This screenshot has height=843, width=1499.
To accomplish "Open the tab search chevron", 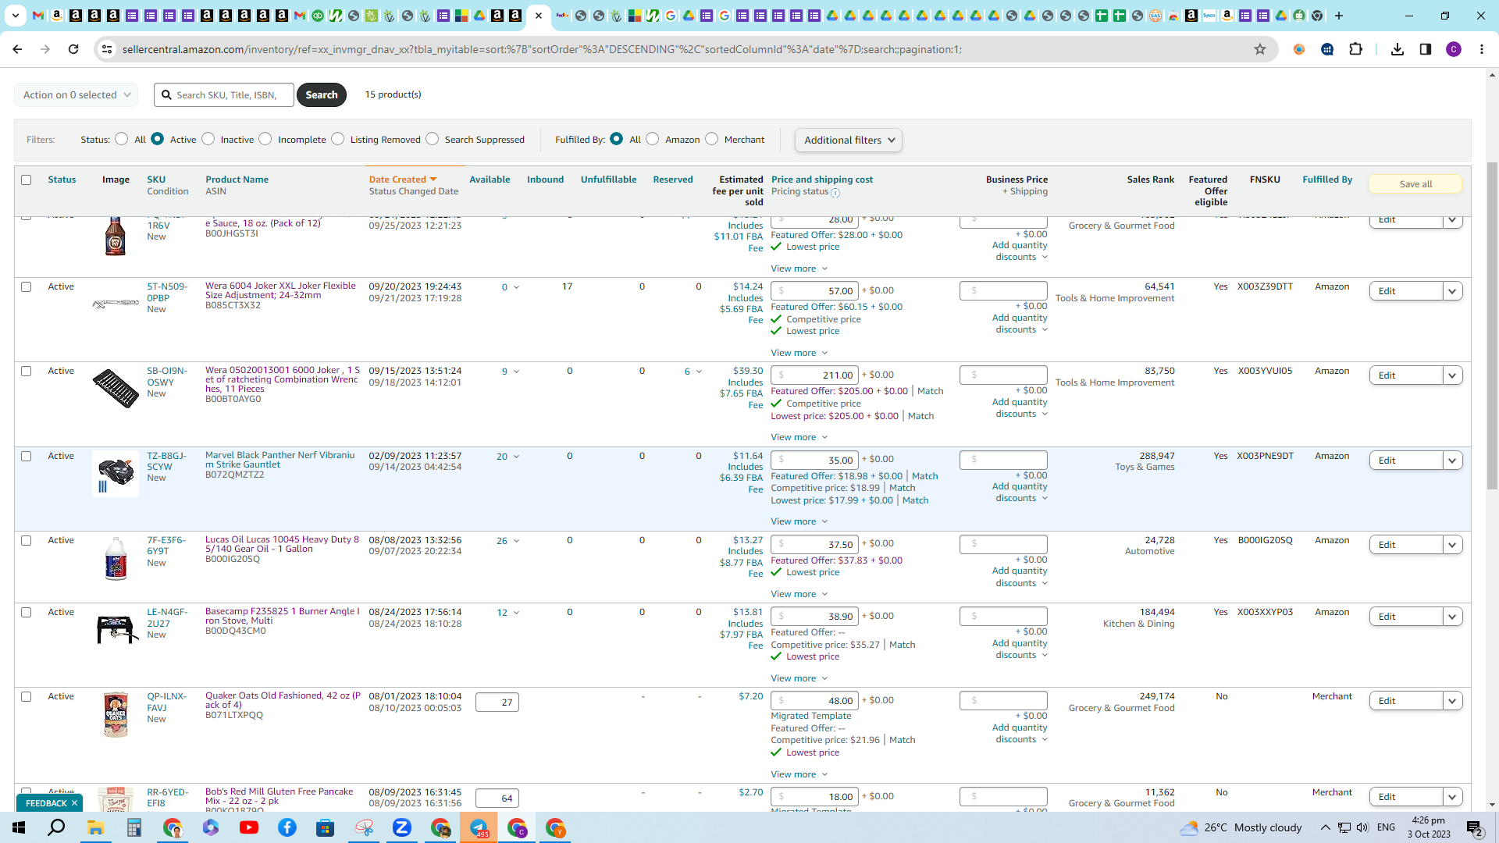I will pyautogui.click(x=15, y=16).
